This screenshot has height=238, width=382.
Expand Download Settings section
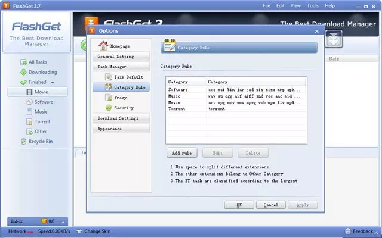pyautogui.click(x=121, y=118)
